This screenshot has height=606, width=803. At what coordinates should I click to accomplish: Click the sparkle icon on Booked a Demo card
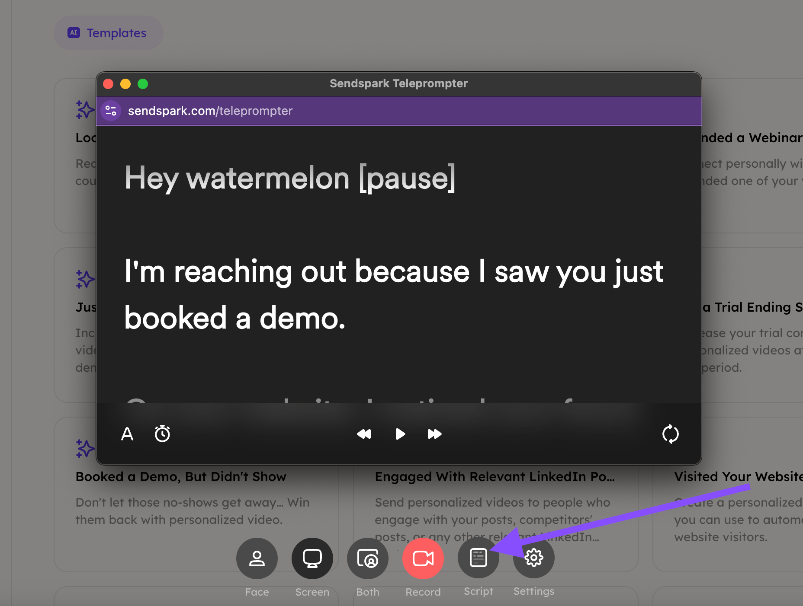(85, 448)
